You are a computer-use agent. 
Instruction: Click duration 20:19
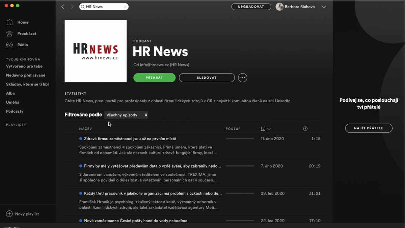[x=315, y=166]
